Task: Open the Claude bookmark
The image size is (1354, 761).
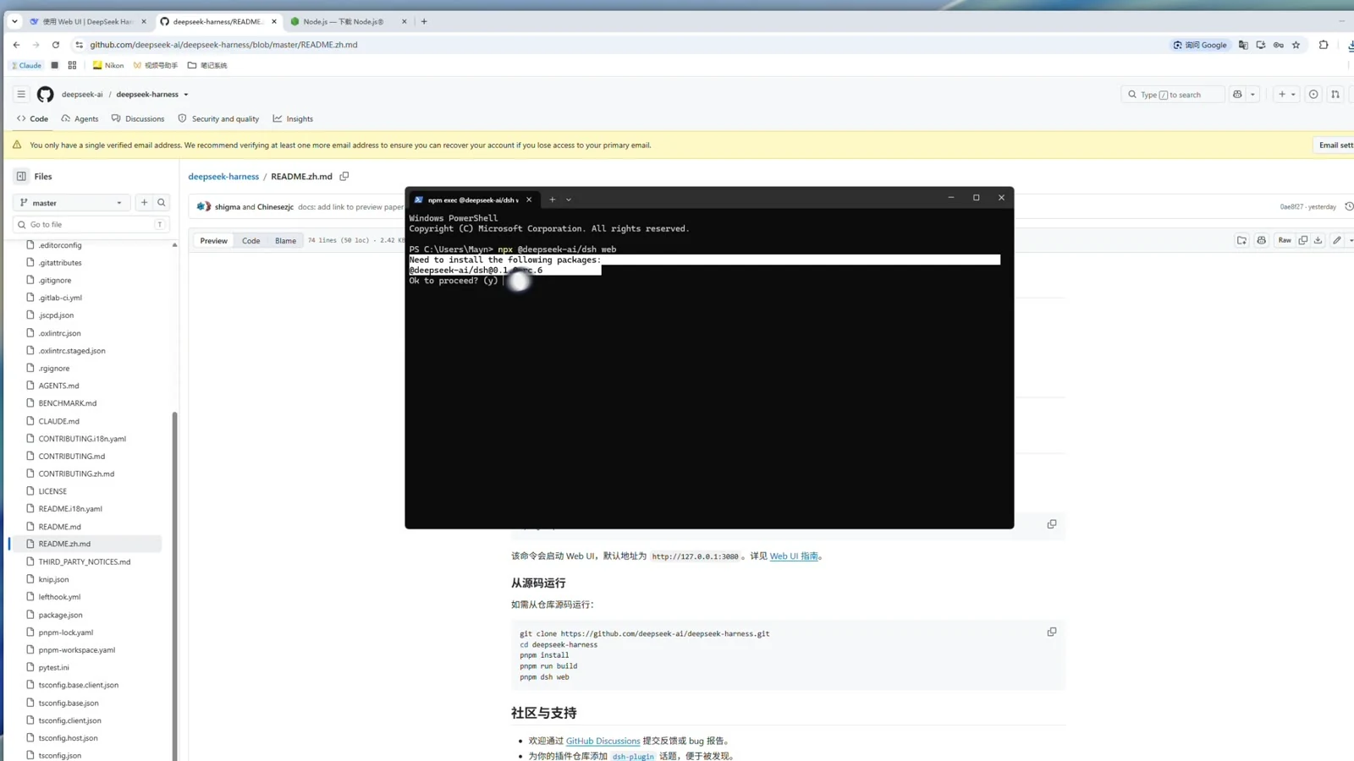Action: [26, 65]
